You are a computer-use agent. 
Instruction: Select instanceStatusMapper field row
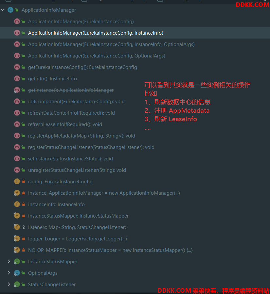pos(135,216)
